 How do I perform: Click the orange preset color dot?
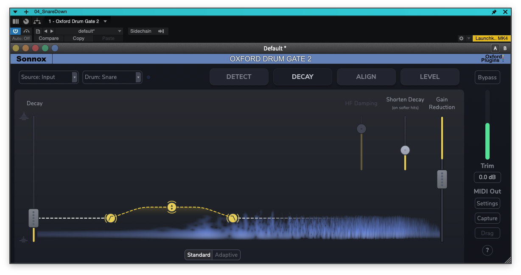26,48
